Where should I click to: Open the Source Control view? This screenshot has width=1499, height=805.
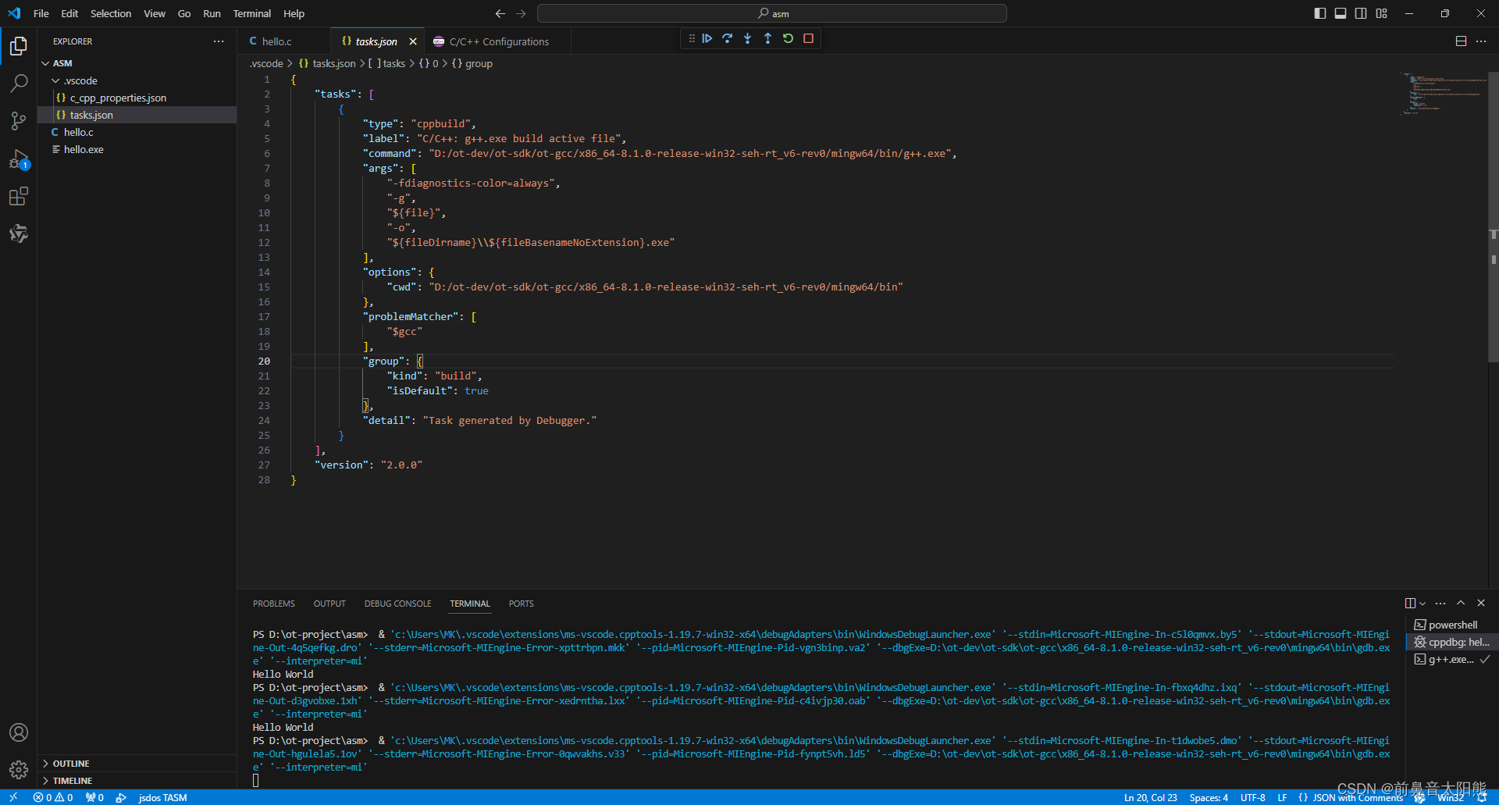point(19,121)
